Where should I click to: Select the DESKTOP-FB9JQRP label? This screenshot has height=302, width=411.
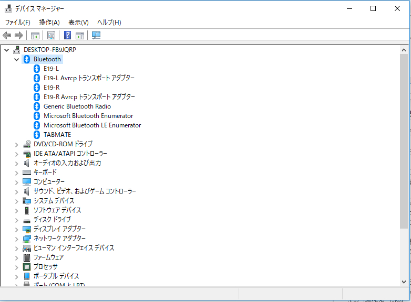[50, 50]
